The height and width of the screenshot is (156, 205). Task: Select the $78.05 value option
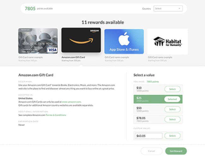click(x=172, y=119)
